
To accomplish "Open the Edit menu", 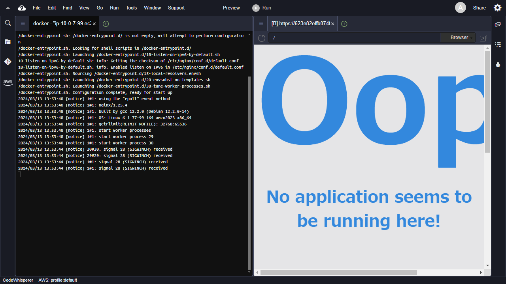I will 52,8.
